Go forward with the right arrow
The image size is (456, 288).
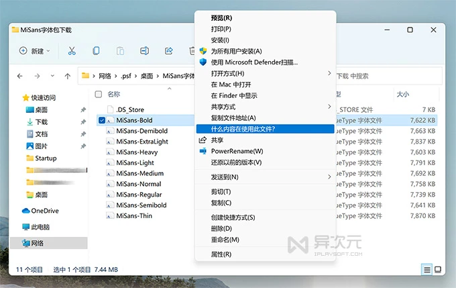[37, 76]
